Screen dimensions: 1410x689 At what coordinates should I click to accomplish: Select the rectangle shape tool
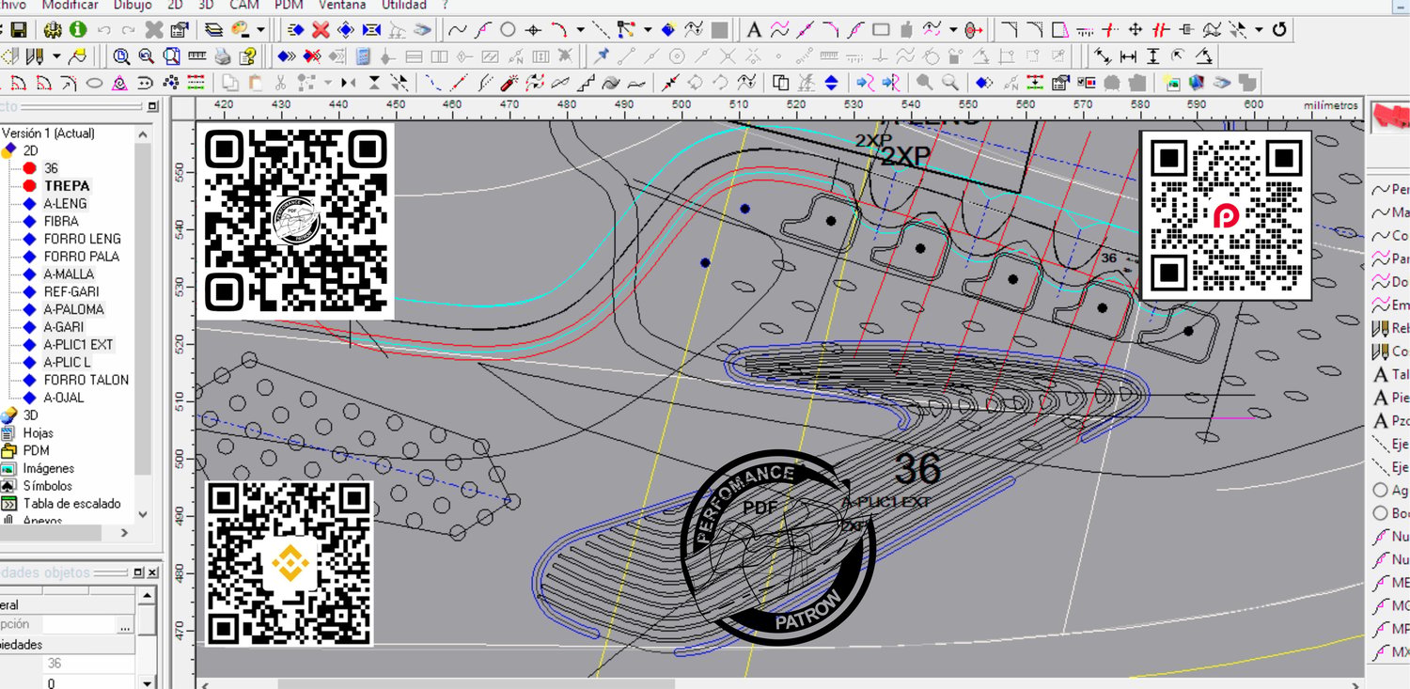[881, 30]
